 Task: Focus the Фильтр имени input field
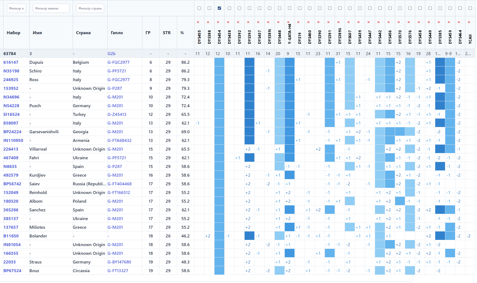click(x=51, y=8)
